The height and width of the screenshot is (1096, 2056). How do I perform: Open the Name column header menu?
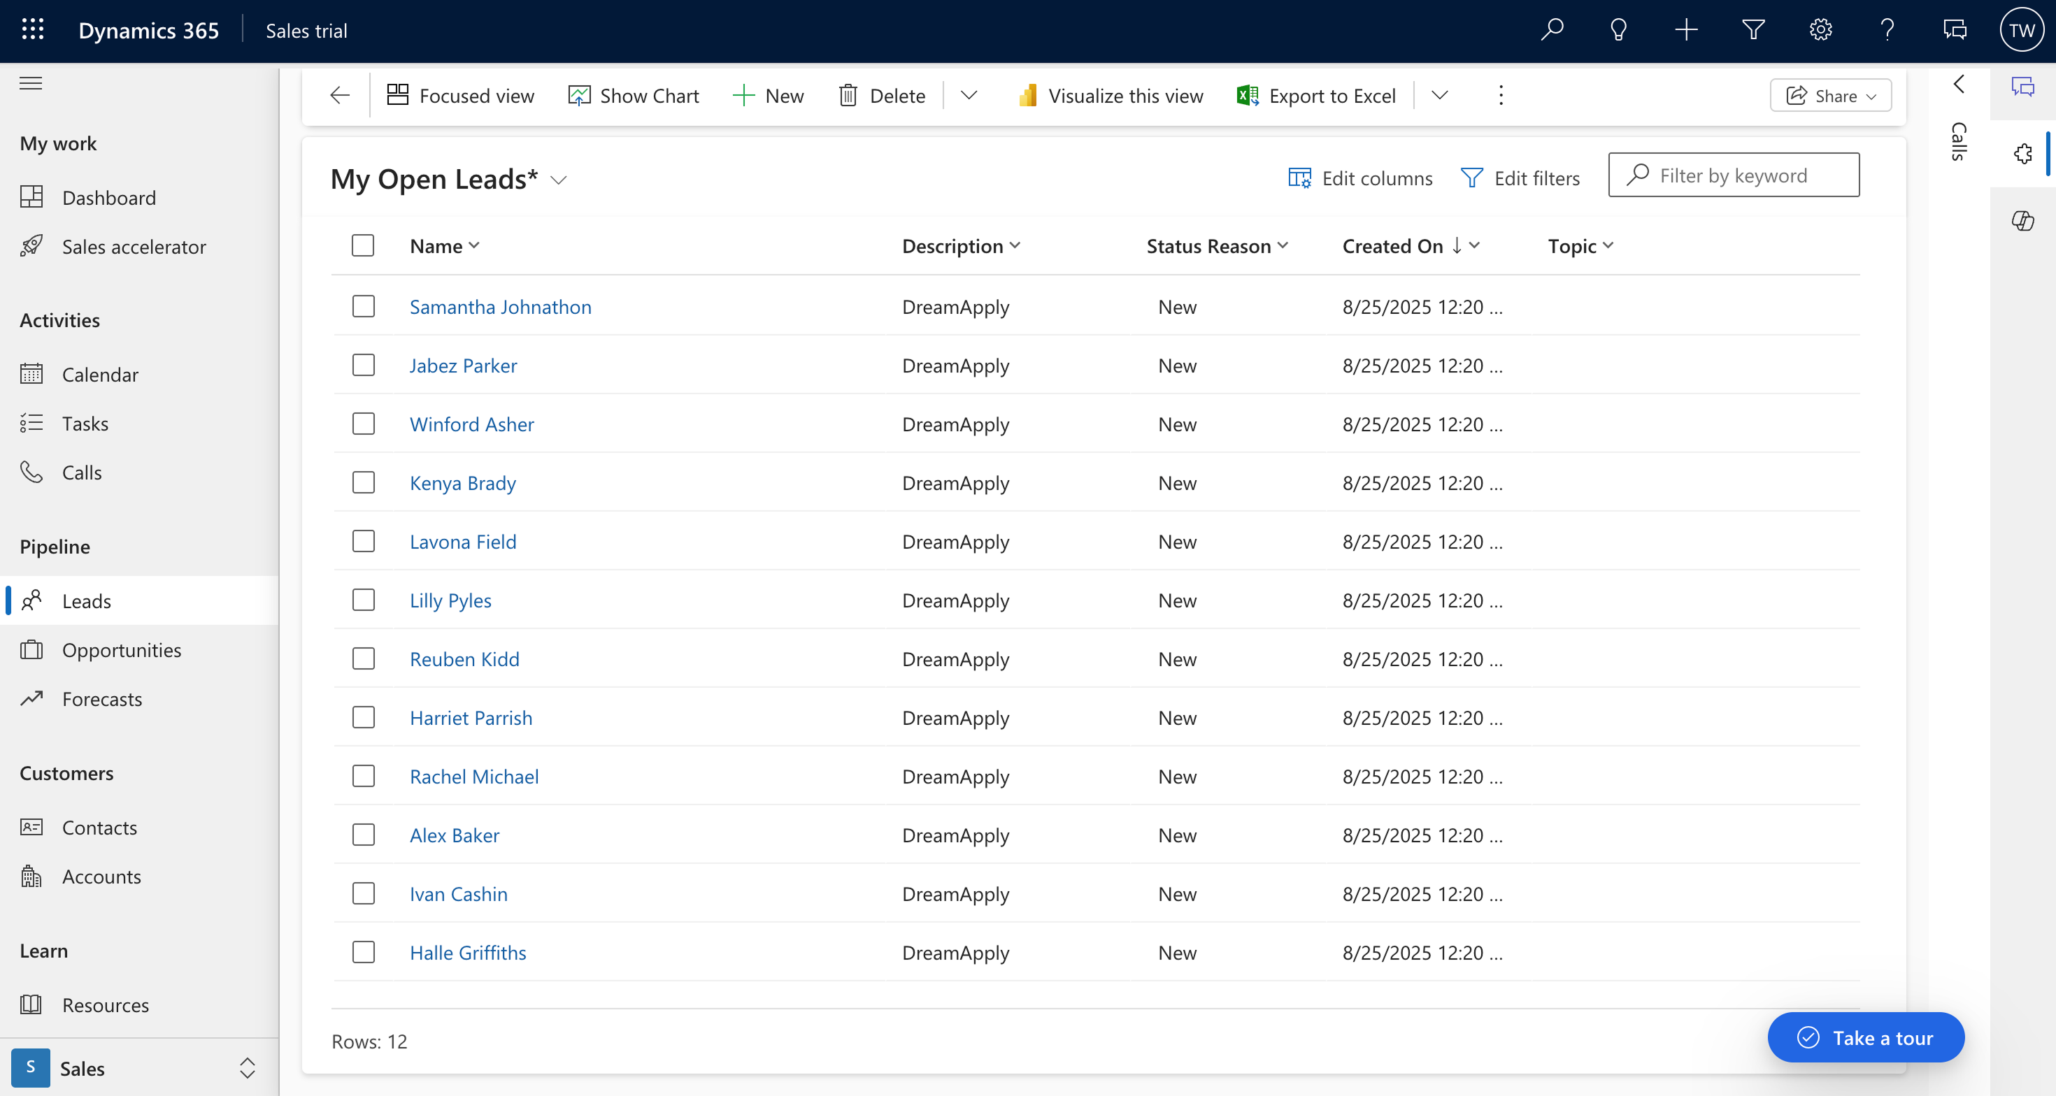445,245
